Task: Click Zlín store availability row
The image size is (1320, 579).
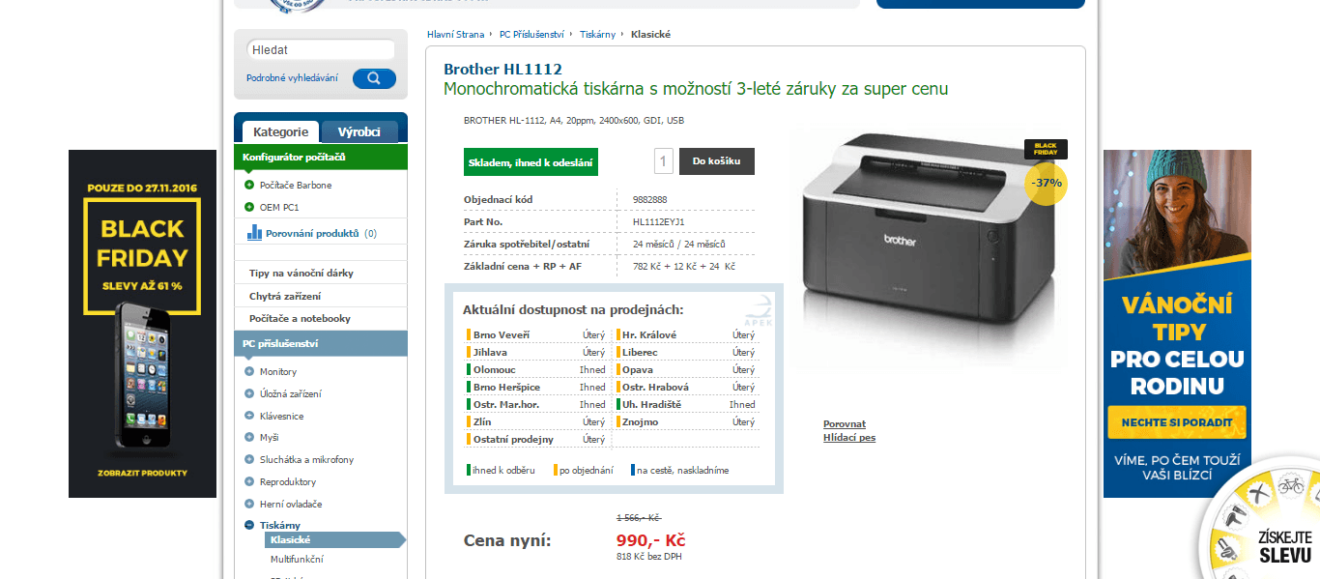Action: [536, 421]
